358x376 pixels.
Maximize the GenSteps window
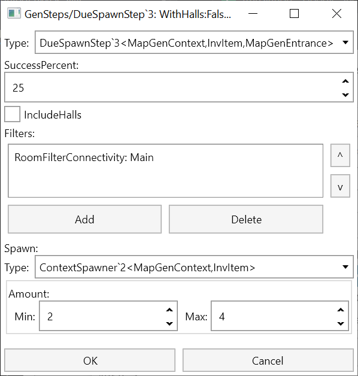point(294,14)
